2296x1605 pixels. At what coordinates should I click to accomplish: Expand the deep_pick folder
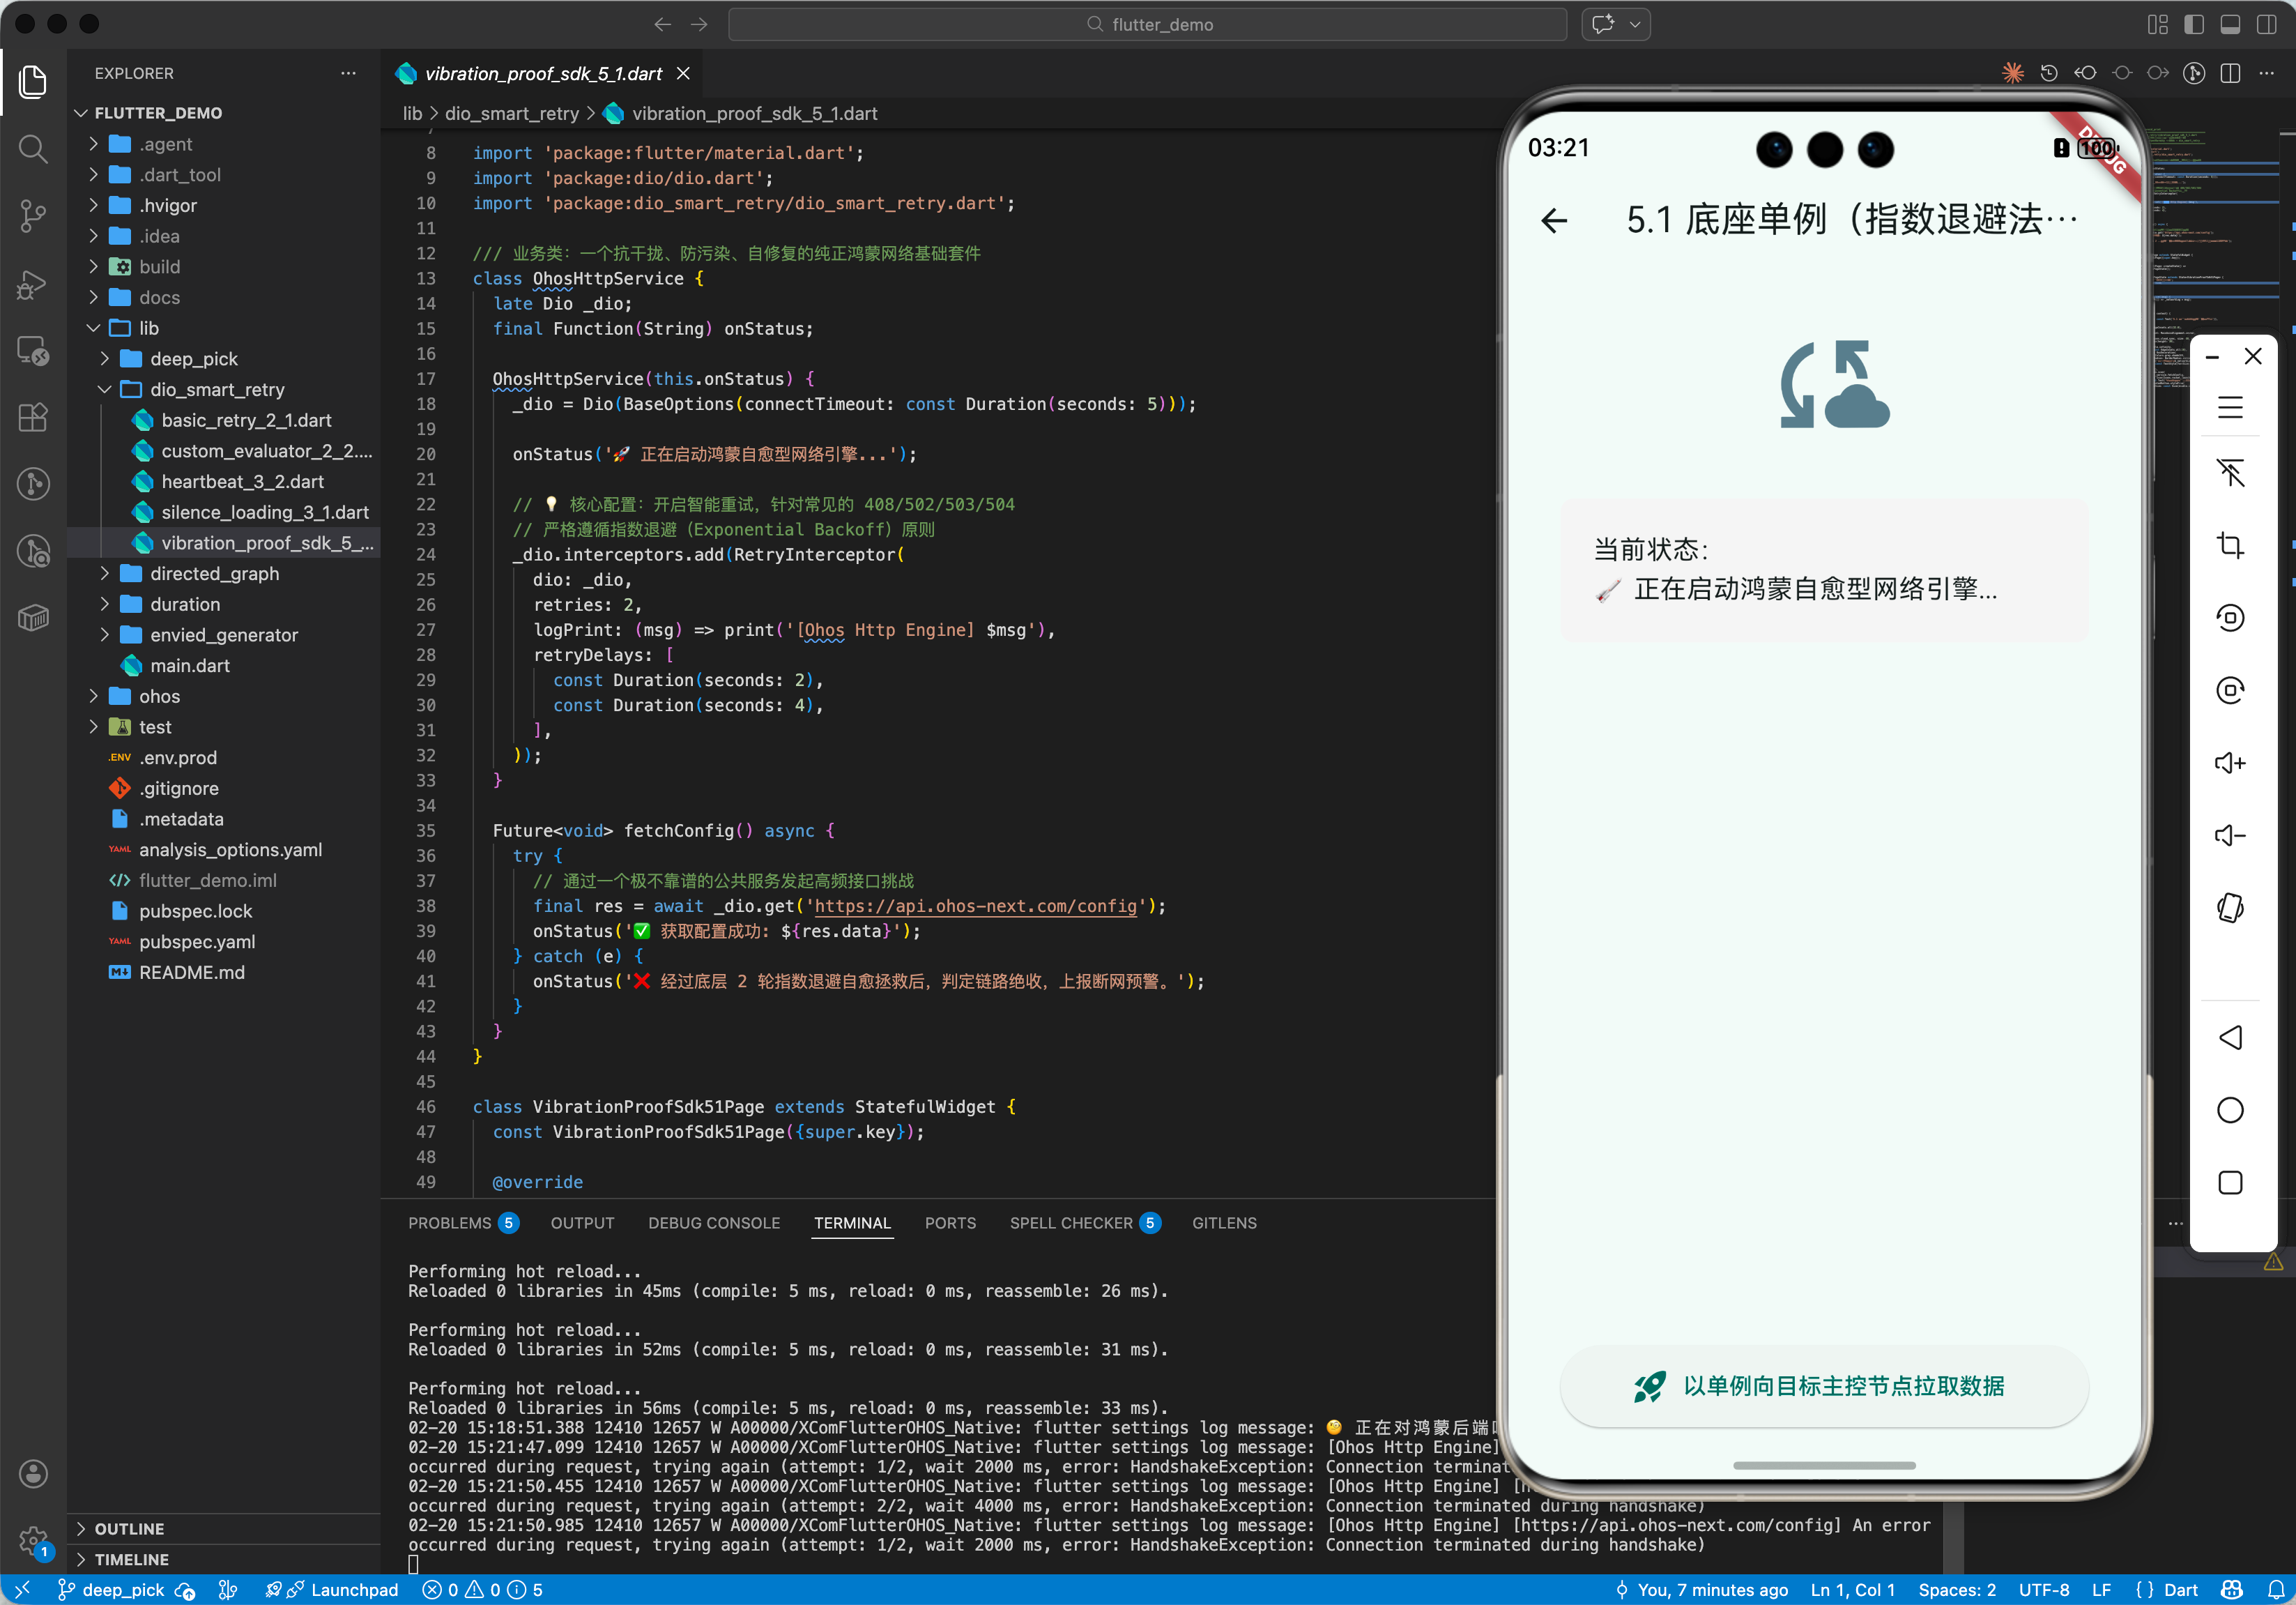(x=194, y=358)
